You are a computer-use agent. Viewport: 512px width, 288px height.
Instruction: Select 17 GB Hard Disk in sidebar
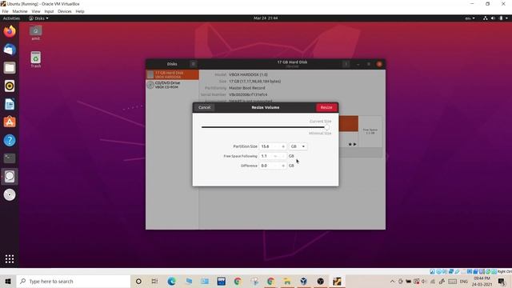pyautogui.click(x=172, y=74)
